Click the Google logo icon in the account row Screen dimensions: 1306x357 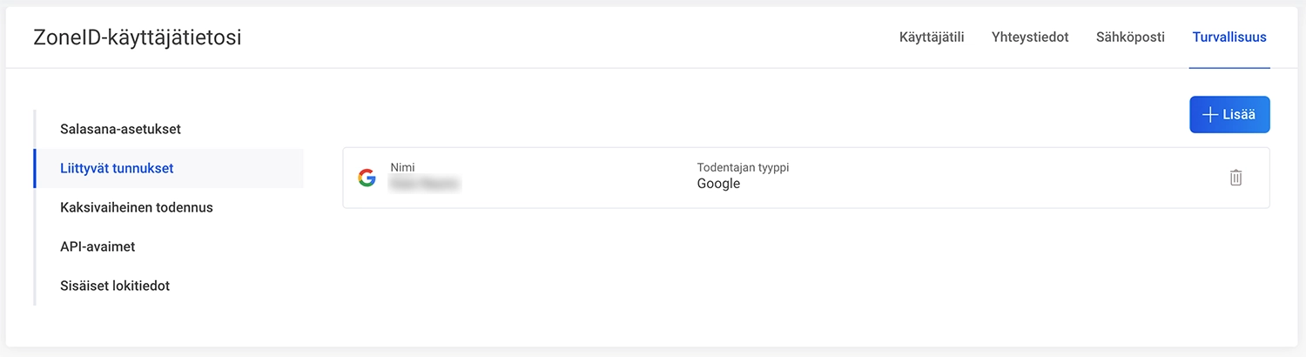(x=367, y=178)
